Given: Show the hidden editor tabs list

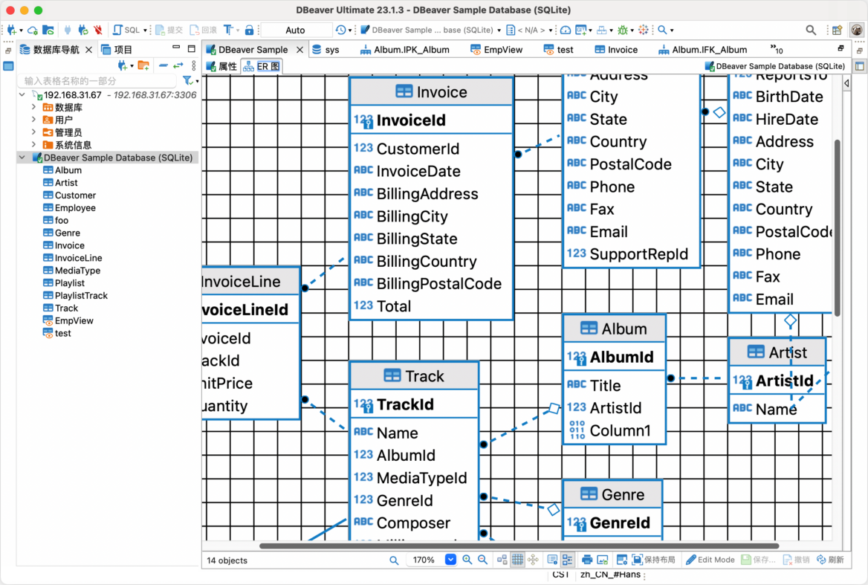Looking at the screenshot, I should click(777, 49).
